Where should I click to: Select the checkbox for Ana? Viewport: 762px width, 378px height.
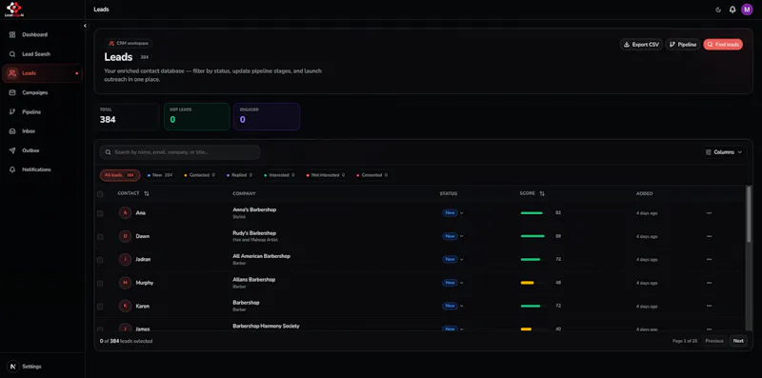100,213
